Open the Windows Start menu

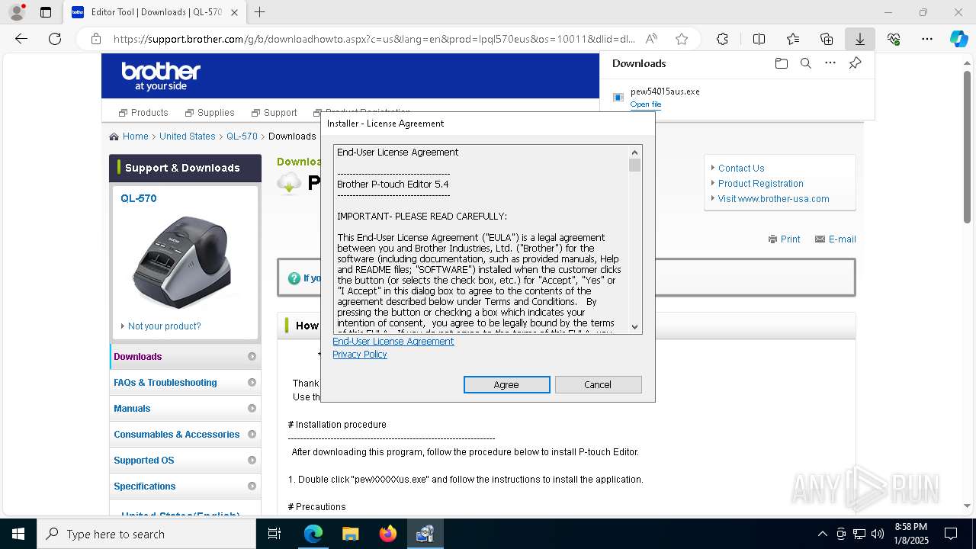point(18,534)
